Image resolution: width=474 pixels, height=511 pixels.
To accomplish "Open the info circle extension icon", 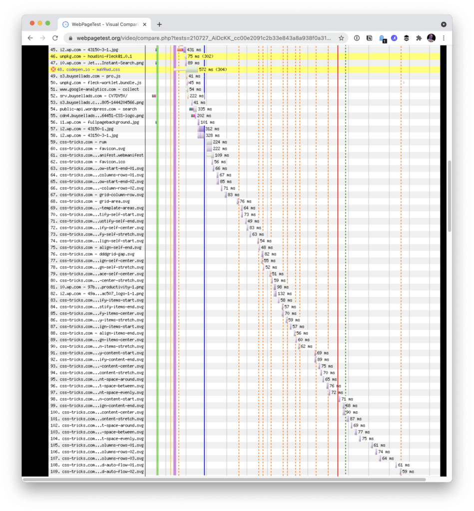I will [x=357, y=38].
